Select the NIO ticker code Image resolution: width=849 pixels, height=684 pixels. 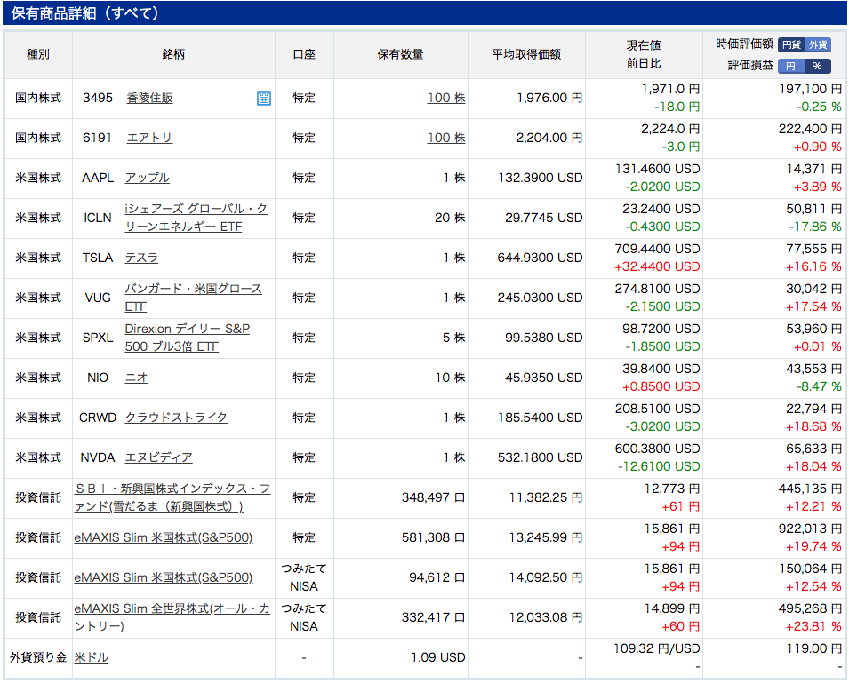98,378
